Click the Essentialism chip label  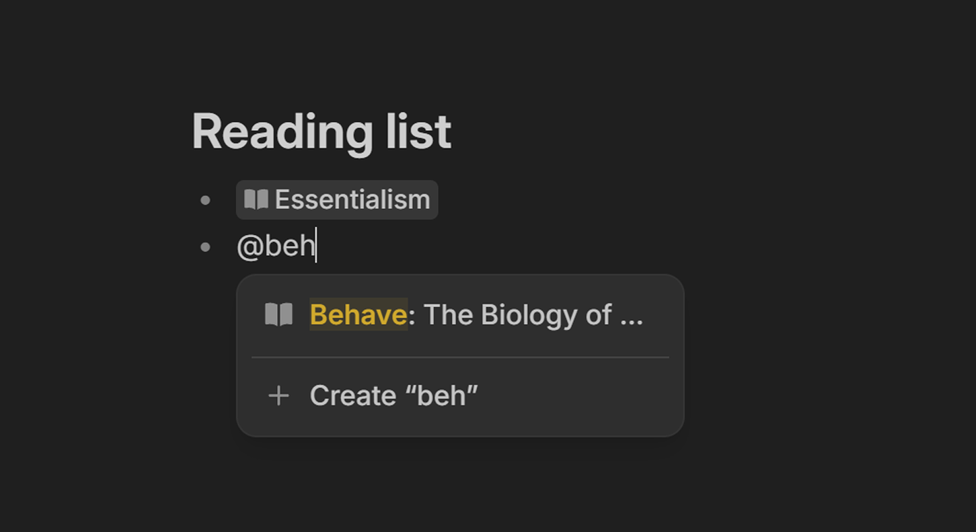(x=352, y=199)
